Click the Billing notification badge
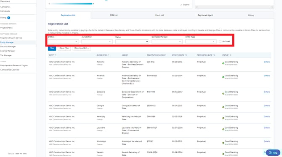 tap(9, 18)
